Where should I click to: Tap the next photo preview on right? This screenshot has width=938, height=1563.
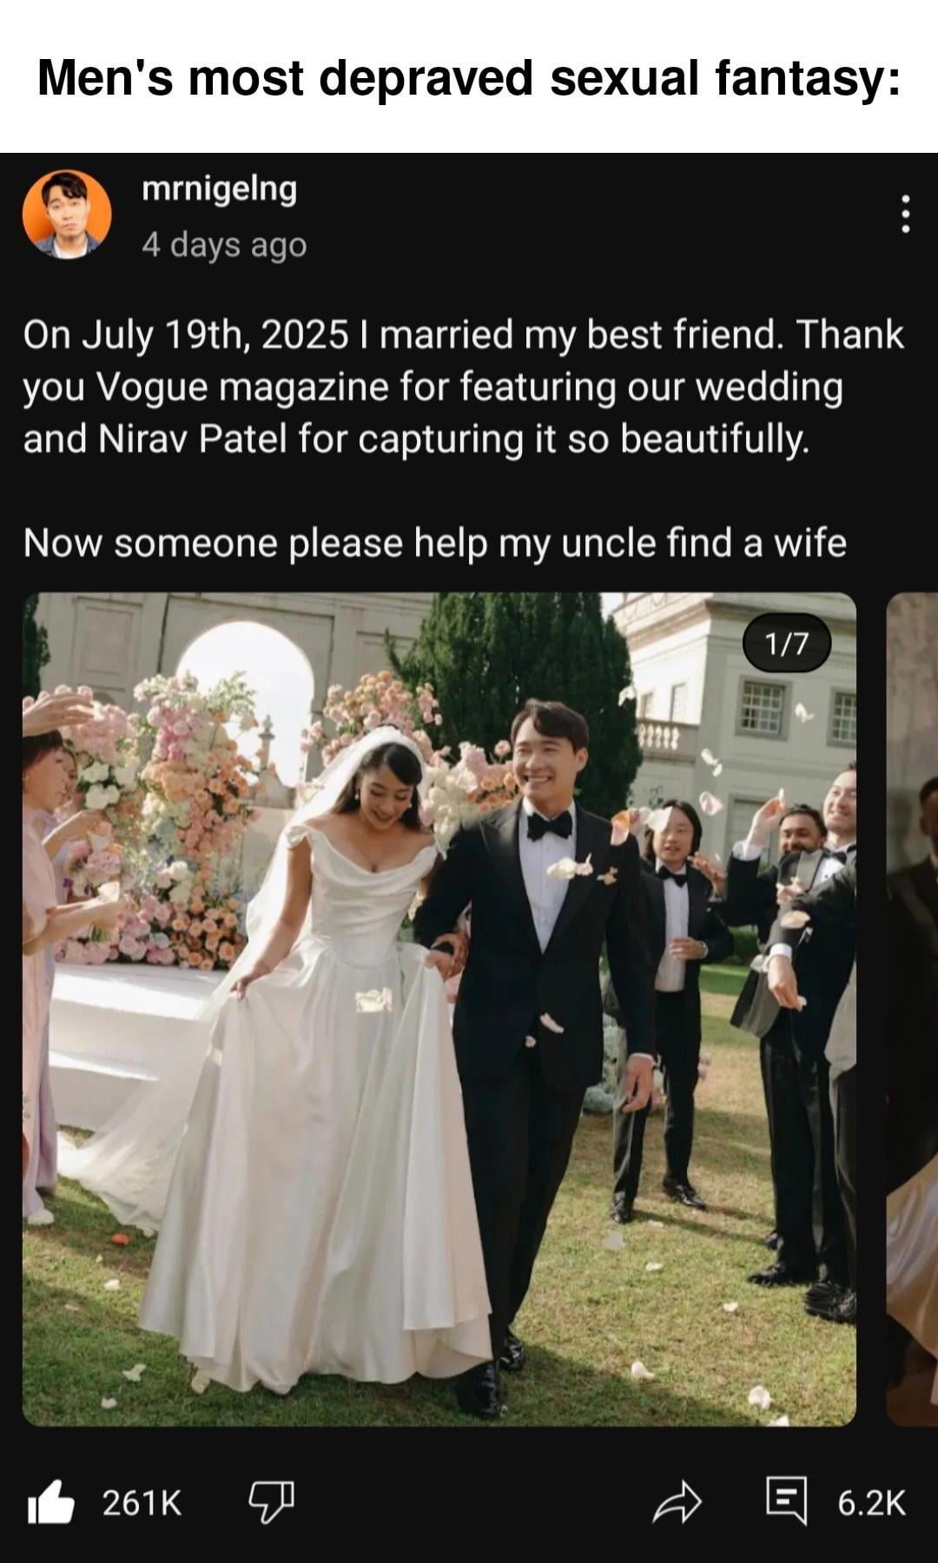click(912, 1009)
